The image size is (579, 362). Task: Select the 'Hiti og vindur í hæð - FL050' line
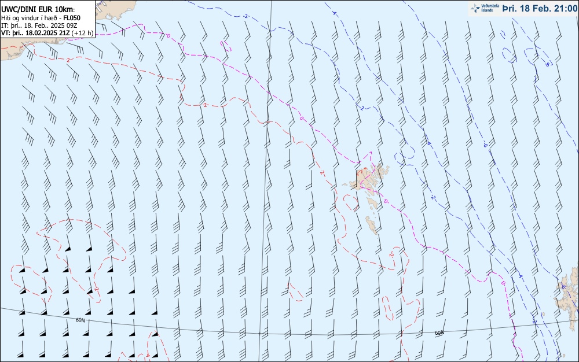[41, 18]
